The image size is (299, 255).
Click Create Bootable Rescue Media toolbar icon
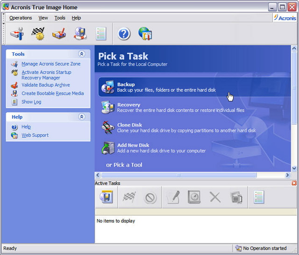tap(80, 34)
